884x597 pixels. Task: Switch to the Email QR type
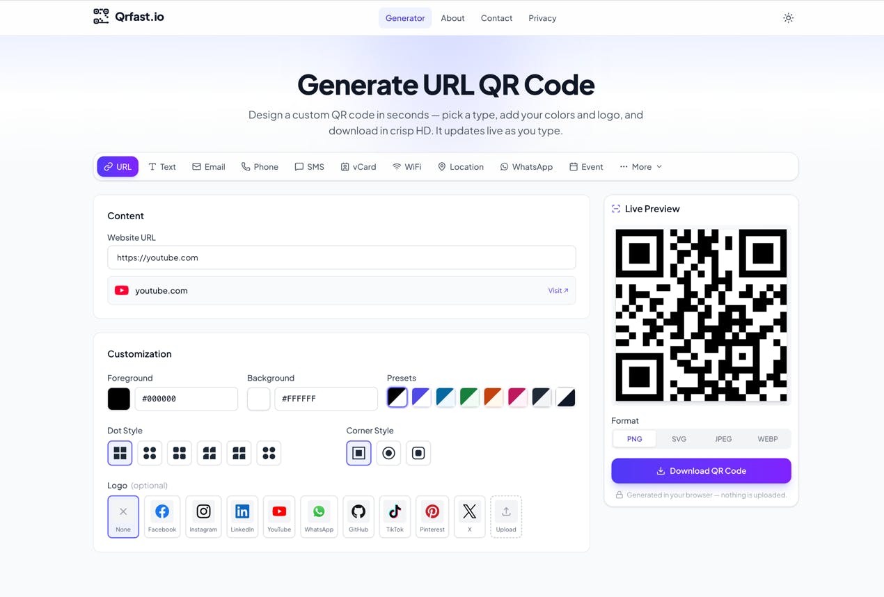click(209, 167)
